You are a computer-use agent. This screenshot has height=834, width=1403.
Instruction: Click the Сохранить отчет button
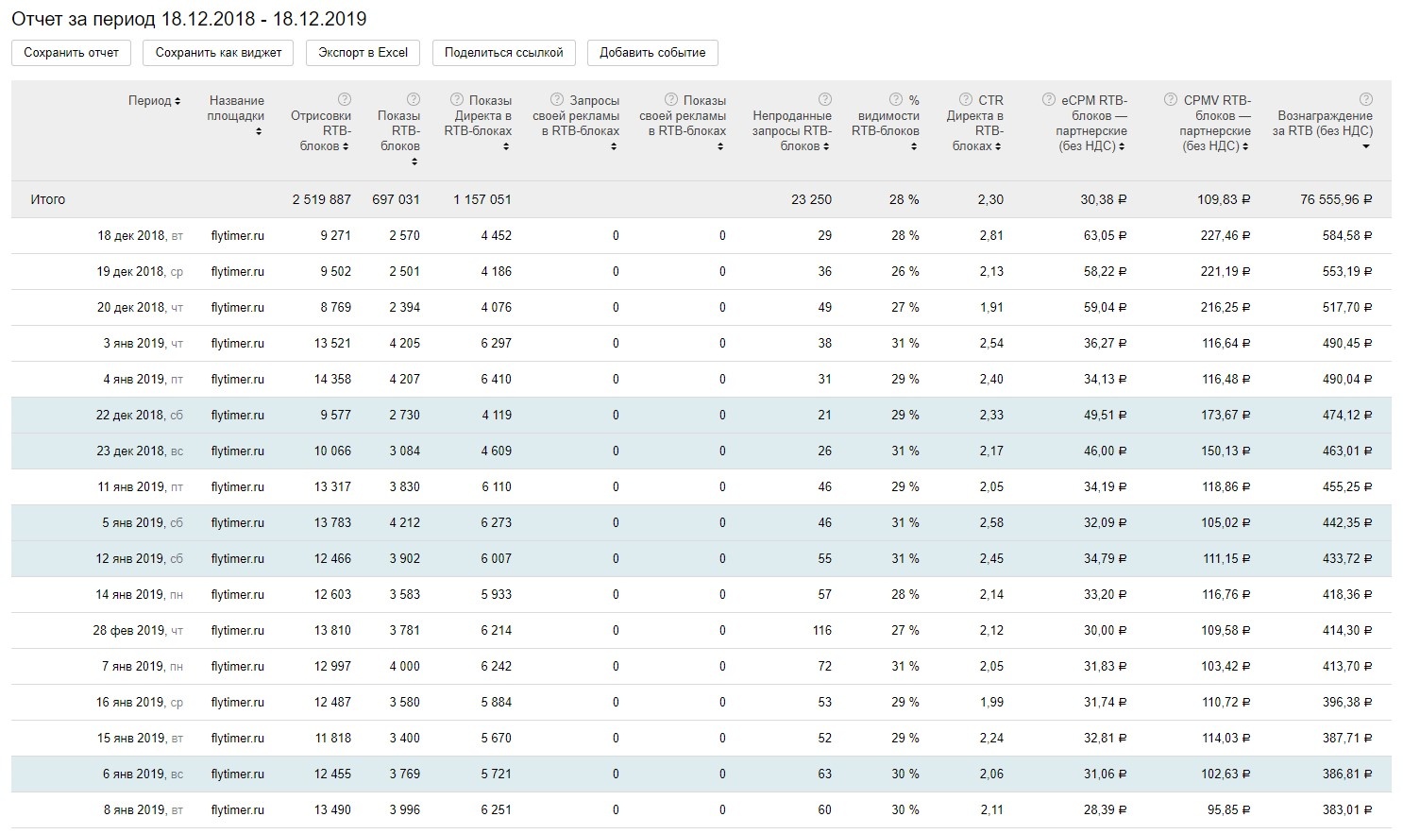coord(72,53)
